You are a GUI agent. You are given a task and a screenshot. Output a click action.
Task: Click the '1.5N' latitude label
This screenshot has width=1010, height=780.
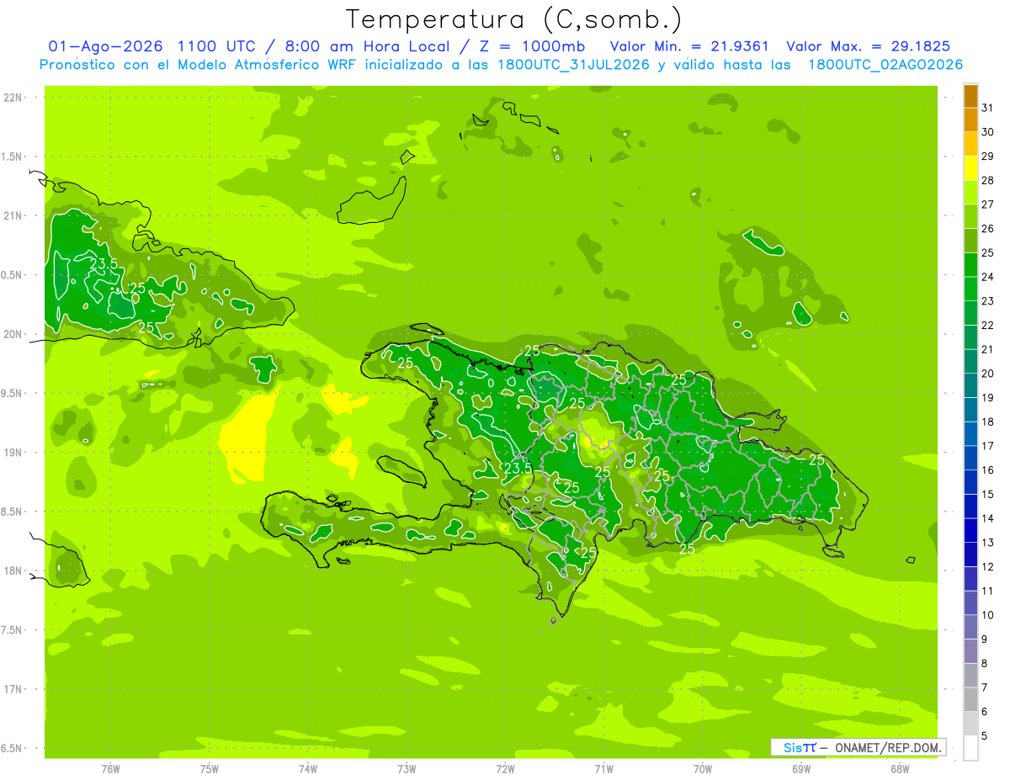[12, 157]
